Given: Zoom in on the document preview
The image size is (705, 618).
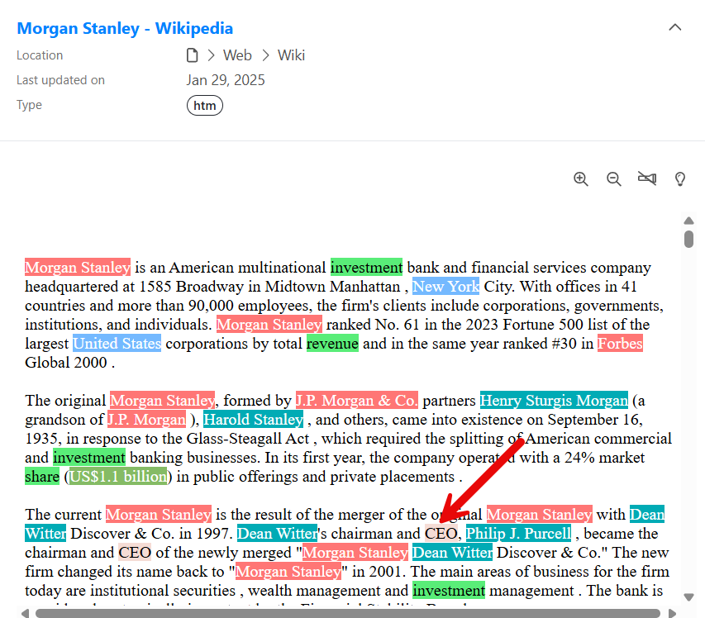Looking at the screenshot, I should (580, 179).
